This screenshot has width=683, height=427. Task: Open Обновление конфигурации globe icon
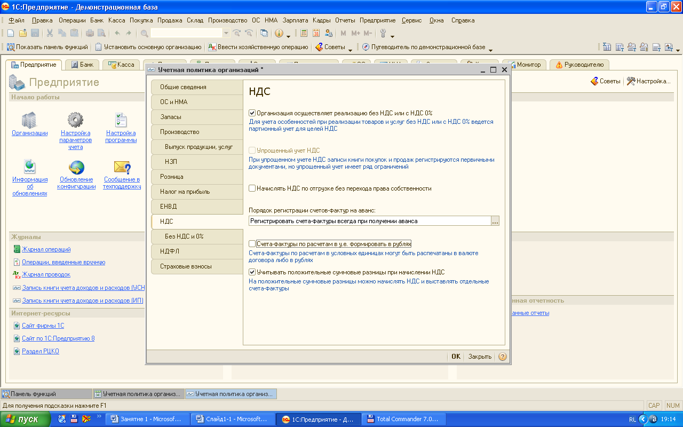click(77, 167)
